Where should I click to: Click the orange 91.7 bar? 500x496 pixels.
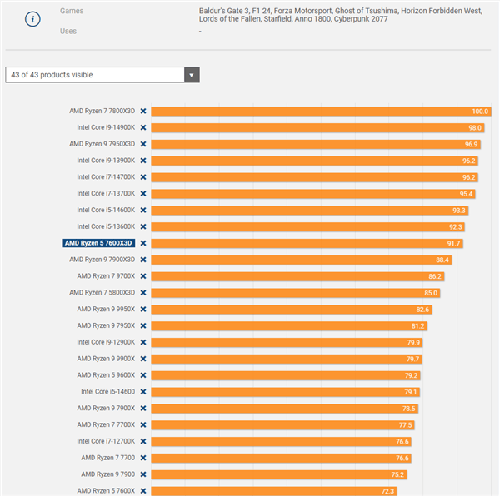pyautogui.click(x=307, y=244)
